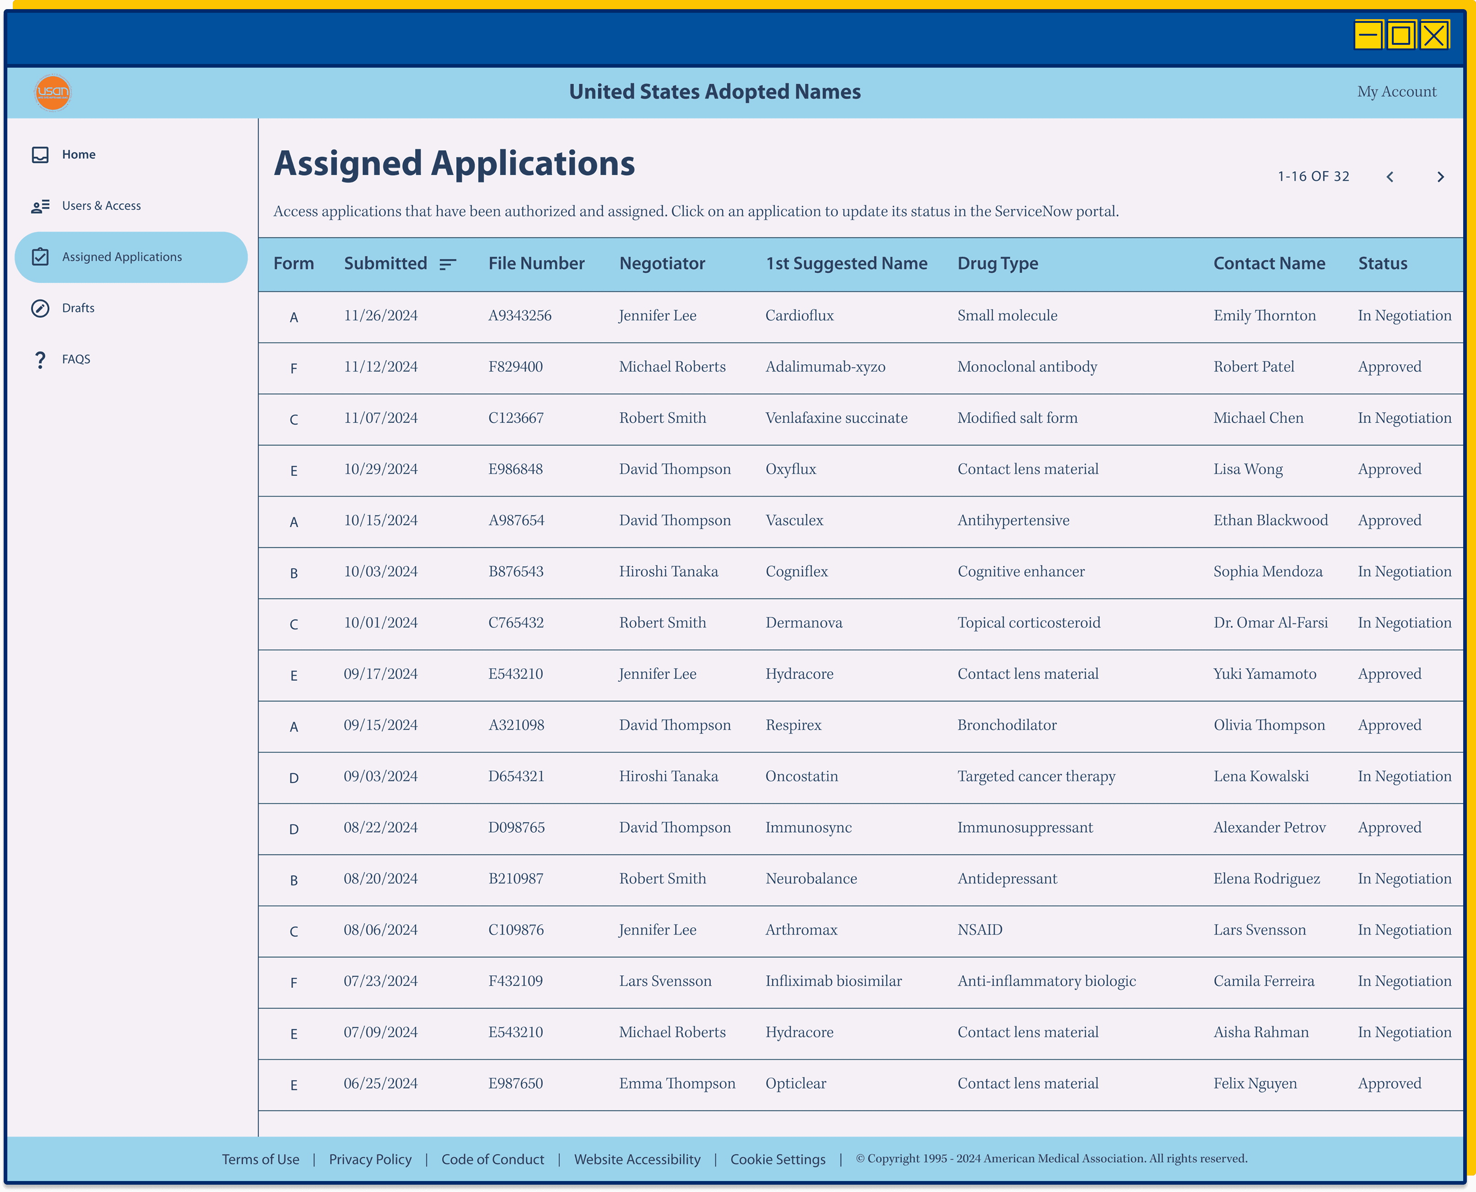Click contact name Aisha Rahman

(1261, 1032)
